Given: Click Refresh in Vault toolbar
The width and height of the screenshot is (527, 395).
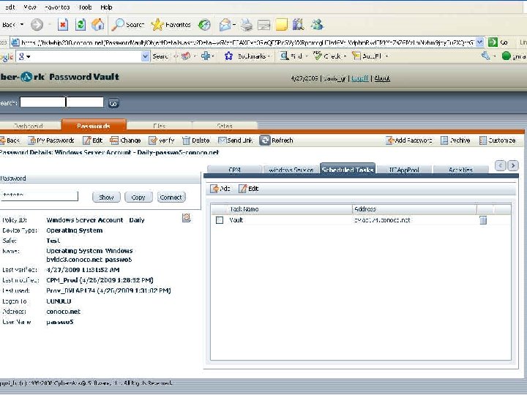Looking at the screenshot, I should [277, 140].
